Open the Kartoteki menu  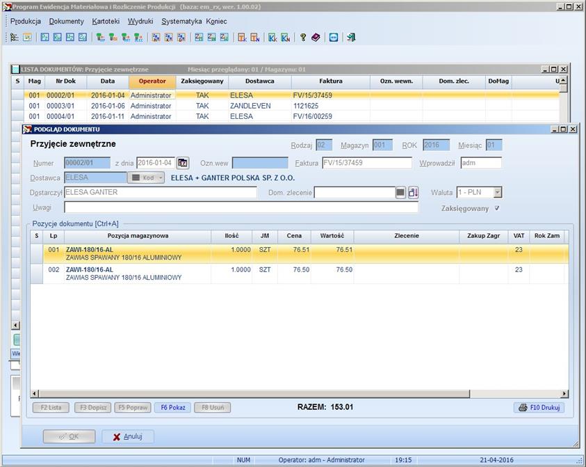point(106,21)
